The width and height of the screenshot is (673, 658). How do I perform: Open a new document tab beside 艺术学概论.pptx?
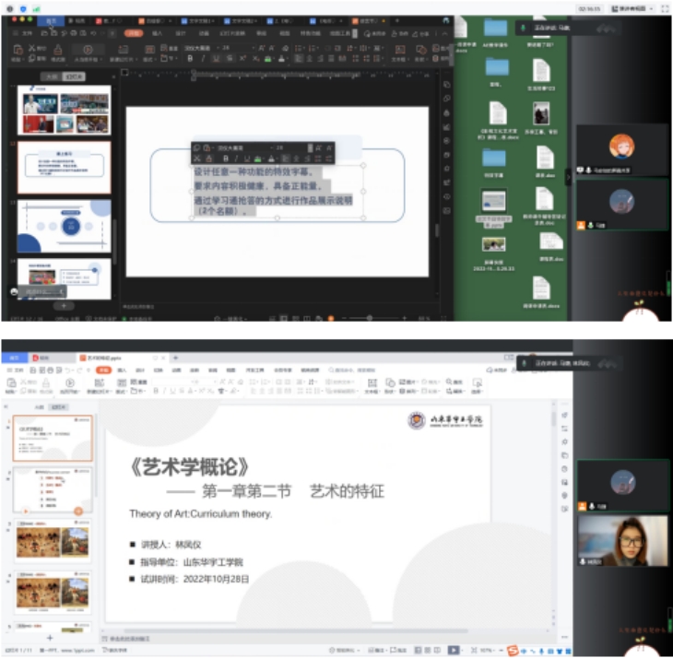tap(175, 357)
